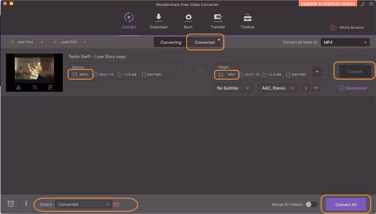Click the crop icon under thumbnail
376x214 pixels.
click(35, 87)
